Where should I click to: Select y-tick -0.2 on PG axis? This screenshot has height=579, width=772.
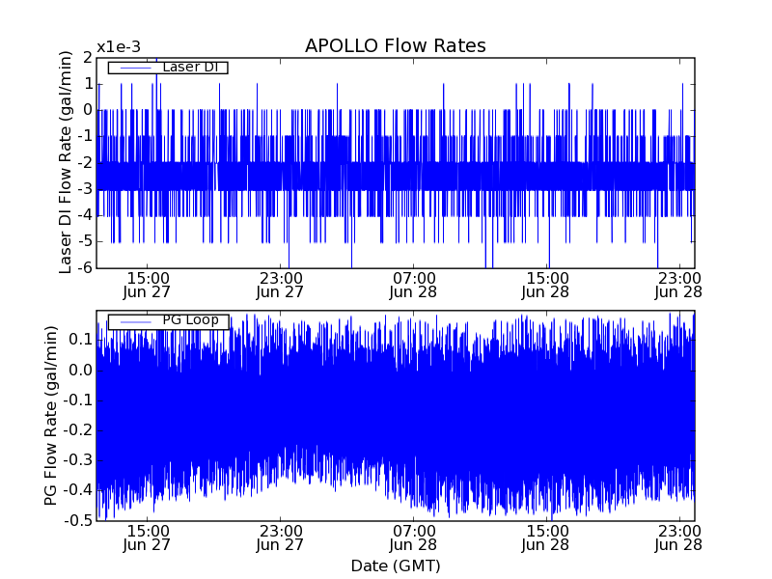click(78, 430)
